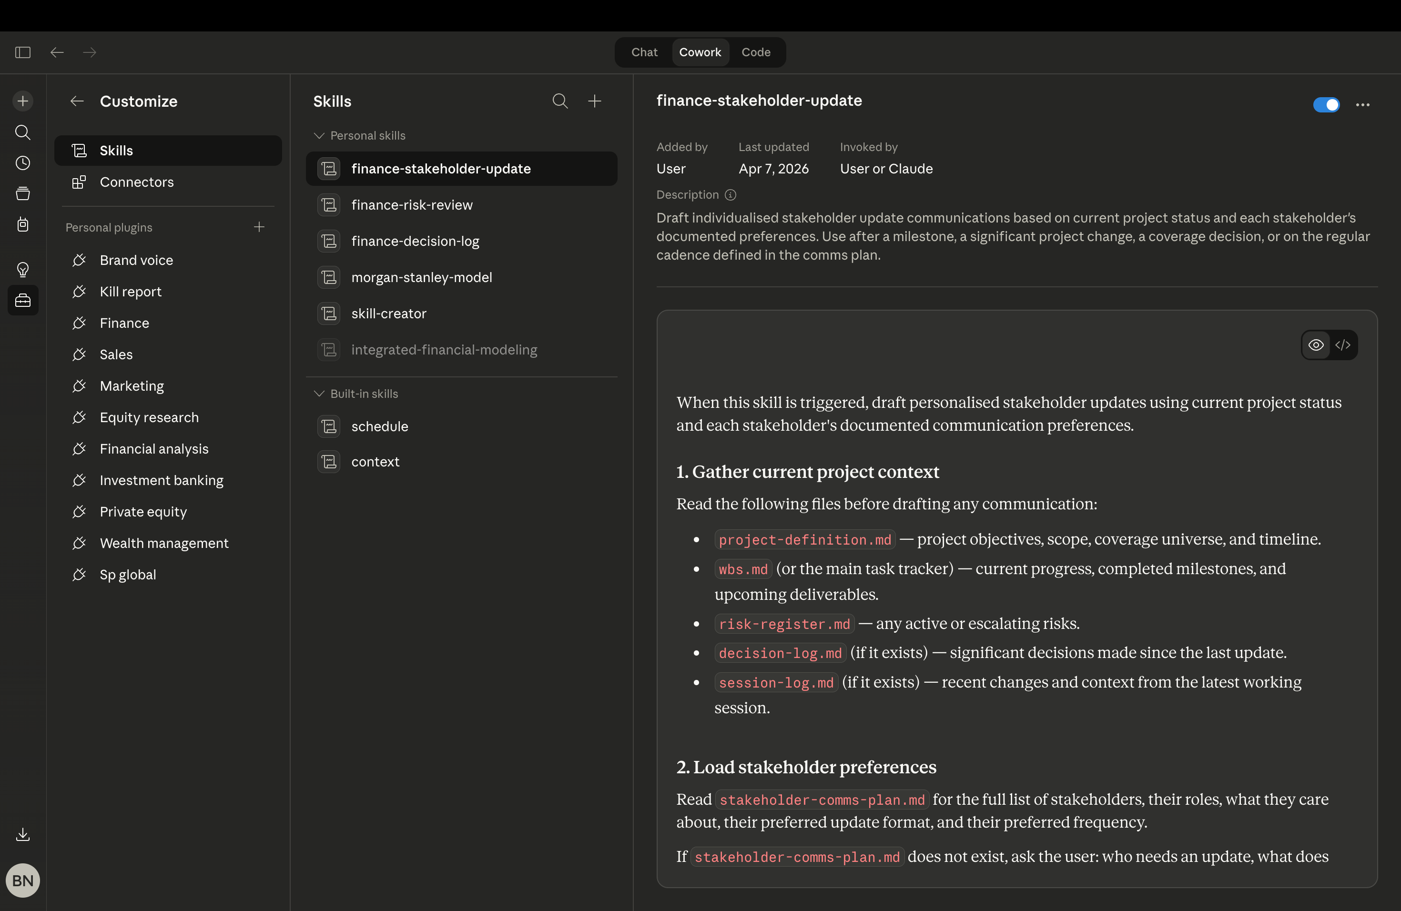Click the plus icon to add skill
This screenshot has width=1401, height=911.
coord(595,101)
